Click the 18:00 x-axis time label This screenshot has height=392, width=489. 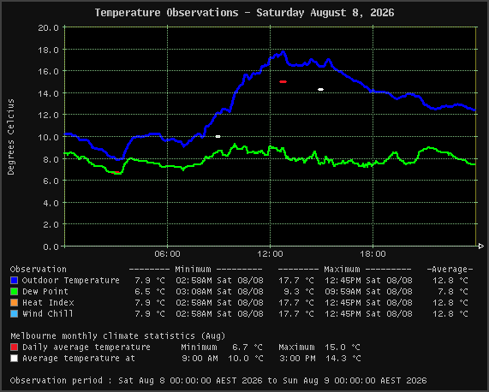point(373,254)
